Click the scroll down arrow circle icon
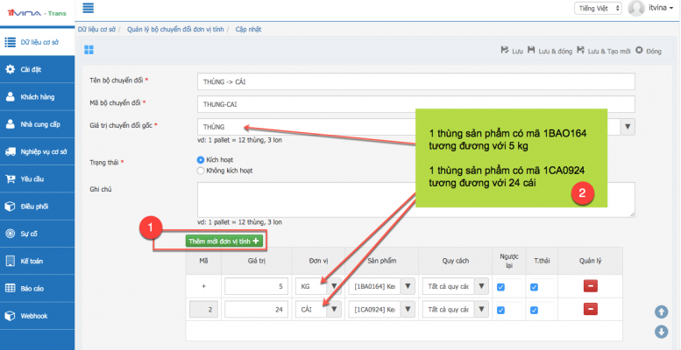The height and width of the screenshot is (350, 681). (x=661, y=331)
